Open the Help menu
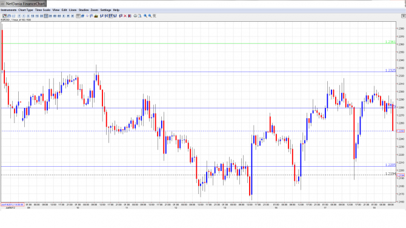This screenshot has width=406, height=228. point(116,10)
